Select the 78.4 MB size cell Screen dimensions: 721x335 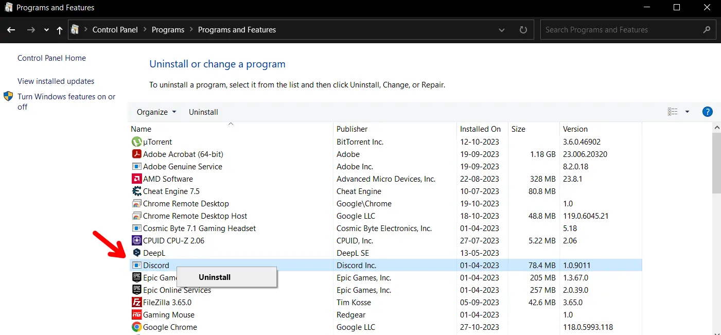point(542,266)
